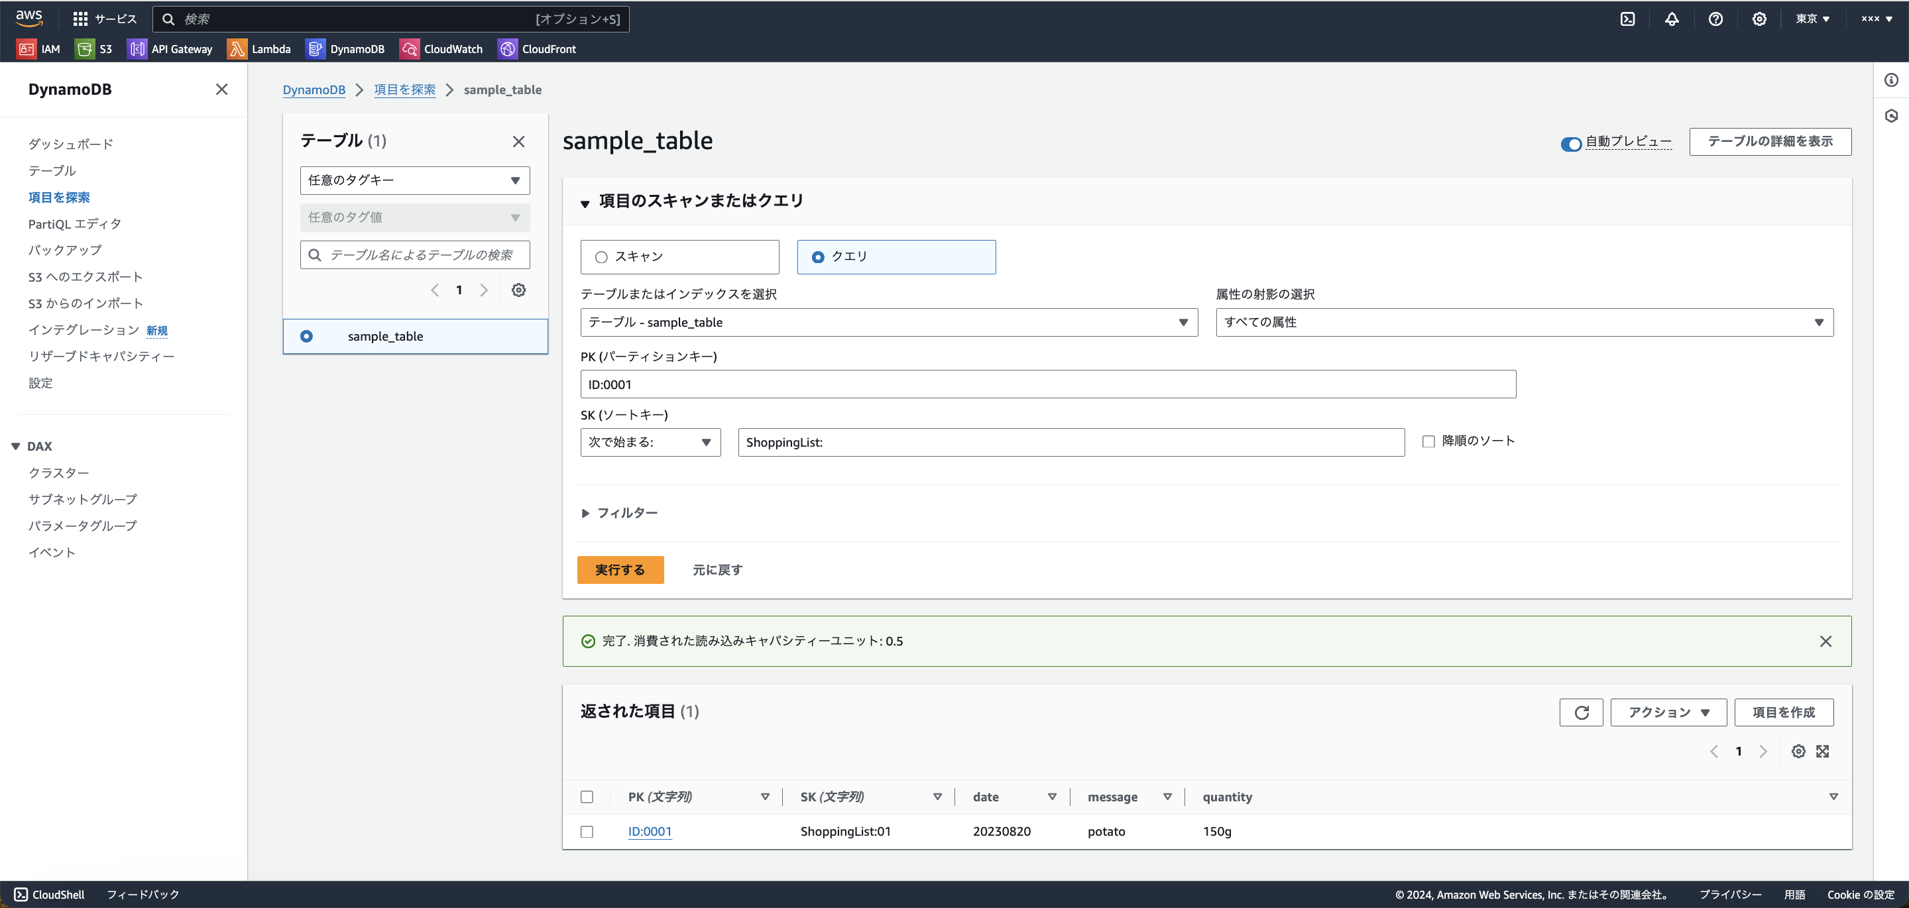
Task: Dismiss the completed success banner
Action: click(1826, 641)
